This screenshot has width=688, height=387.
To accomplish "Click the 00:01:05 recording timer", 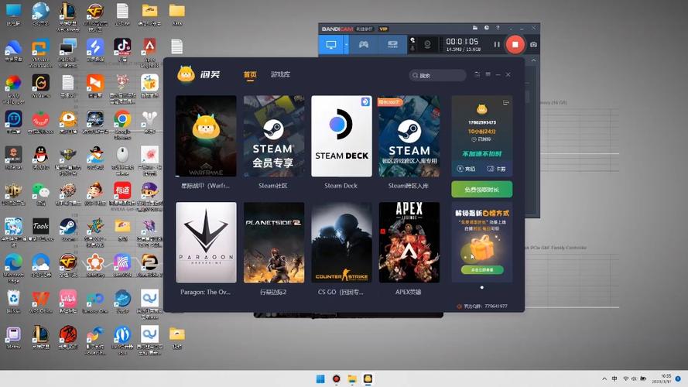I will point(462,41).
